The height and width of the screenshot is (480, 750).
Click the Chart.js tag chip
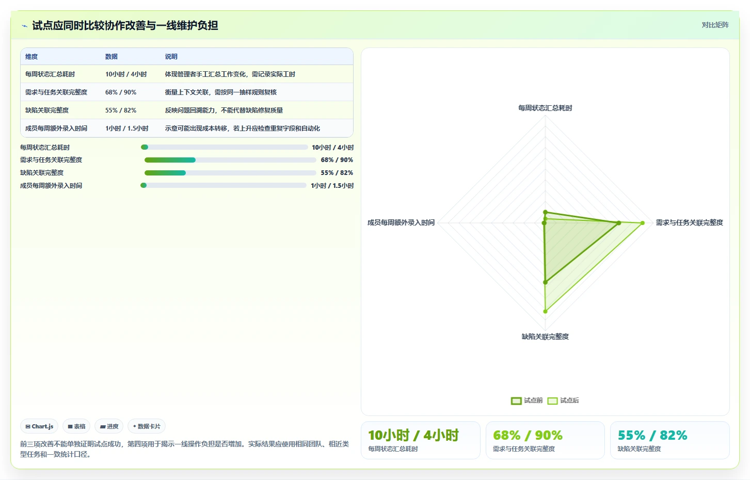click(x=39, y=426)
